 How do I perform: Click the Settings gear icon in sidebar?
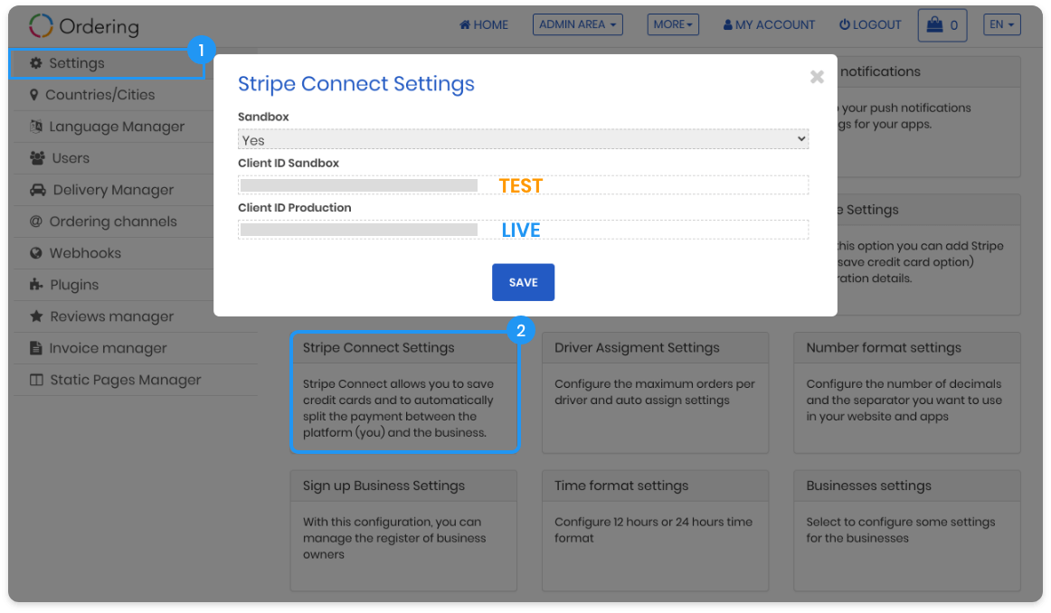35,63
